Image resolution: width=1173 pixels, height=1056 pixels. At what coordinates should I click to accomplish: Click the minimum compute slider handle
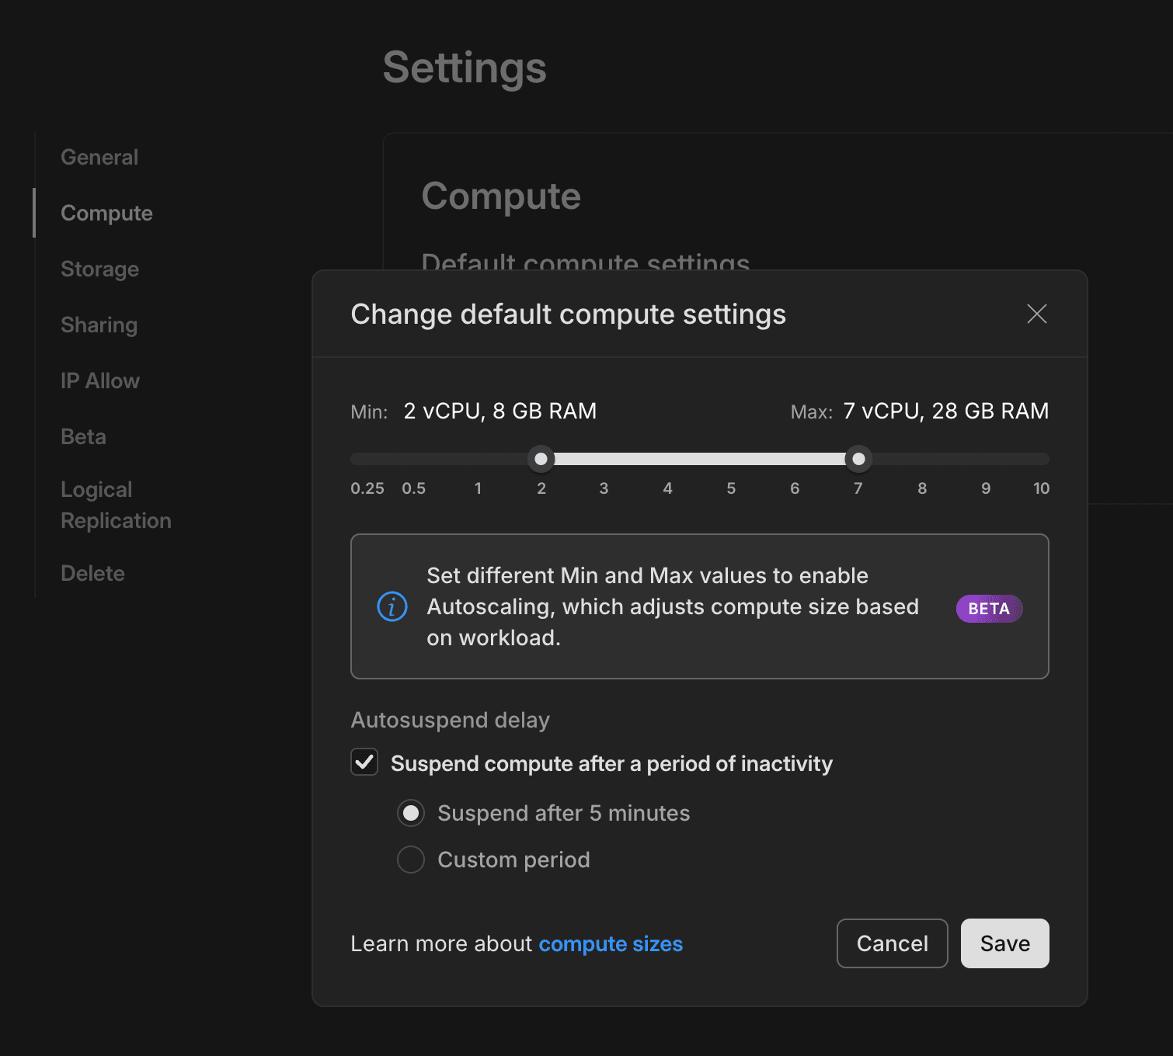pyautogui.click(x=541, y=459)
